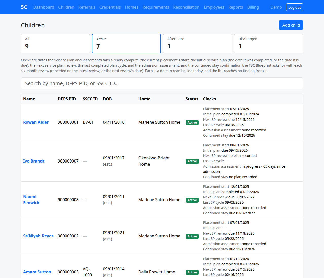
Task: Select SSCC ID BV-81
Action: point(88,122)
